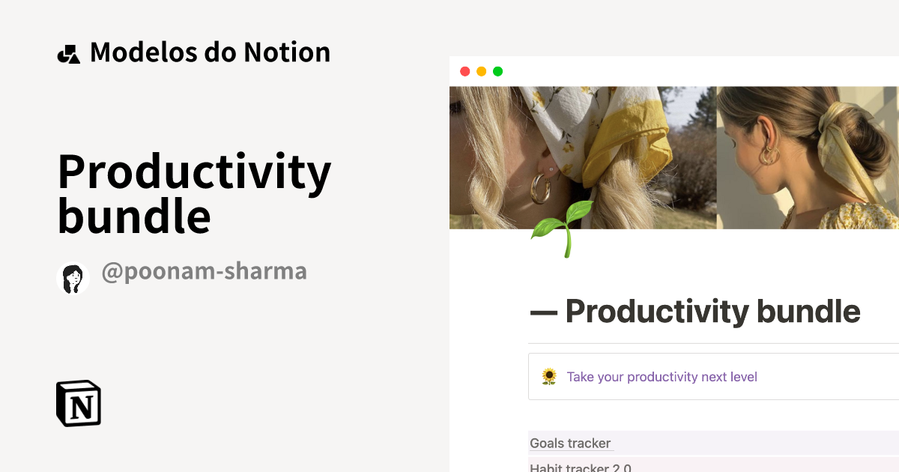This screenshot has height=472, width=899.
Task: Open the 'Take your productivity next level' link
Action: tap(663, 377)
